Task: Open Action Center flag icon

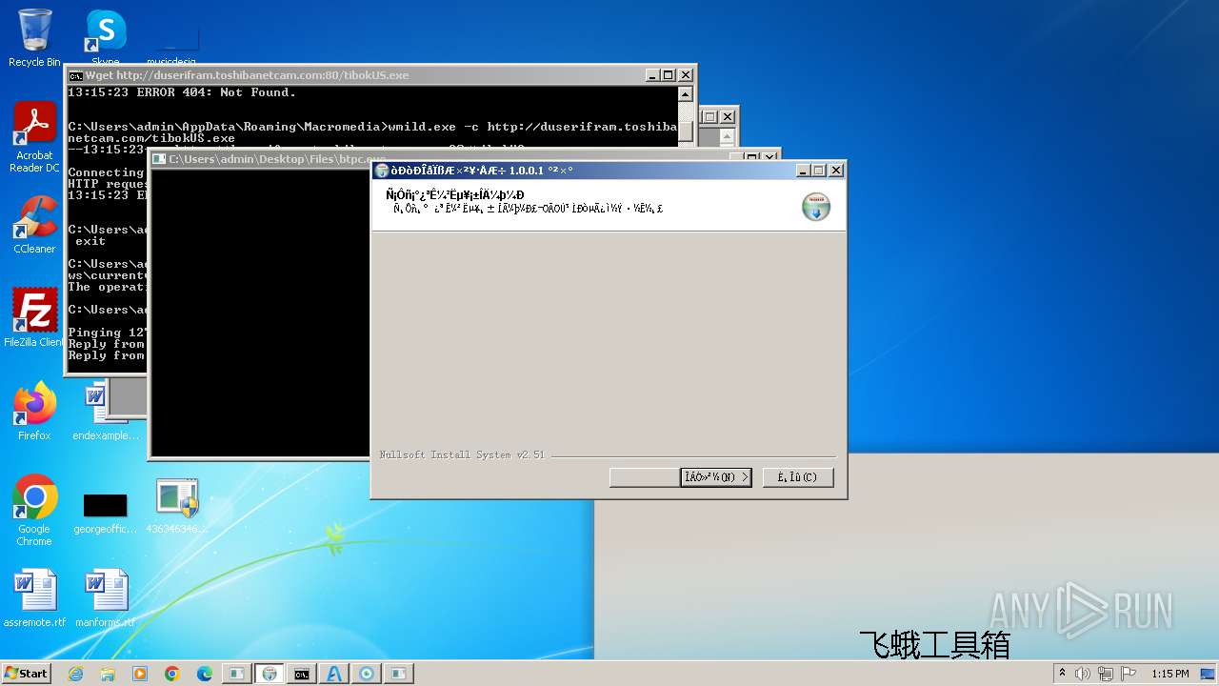Action: tap(1129, 674)
